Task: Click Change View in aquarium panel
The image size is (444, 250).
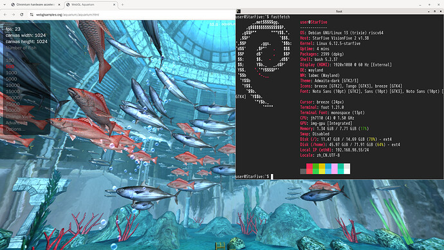Action: pyautogui.click(x=19, y=117)
